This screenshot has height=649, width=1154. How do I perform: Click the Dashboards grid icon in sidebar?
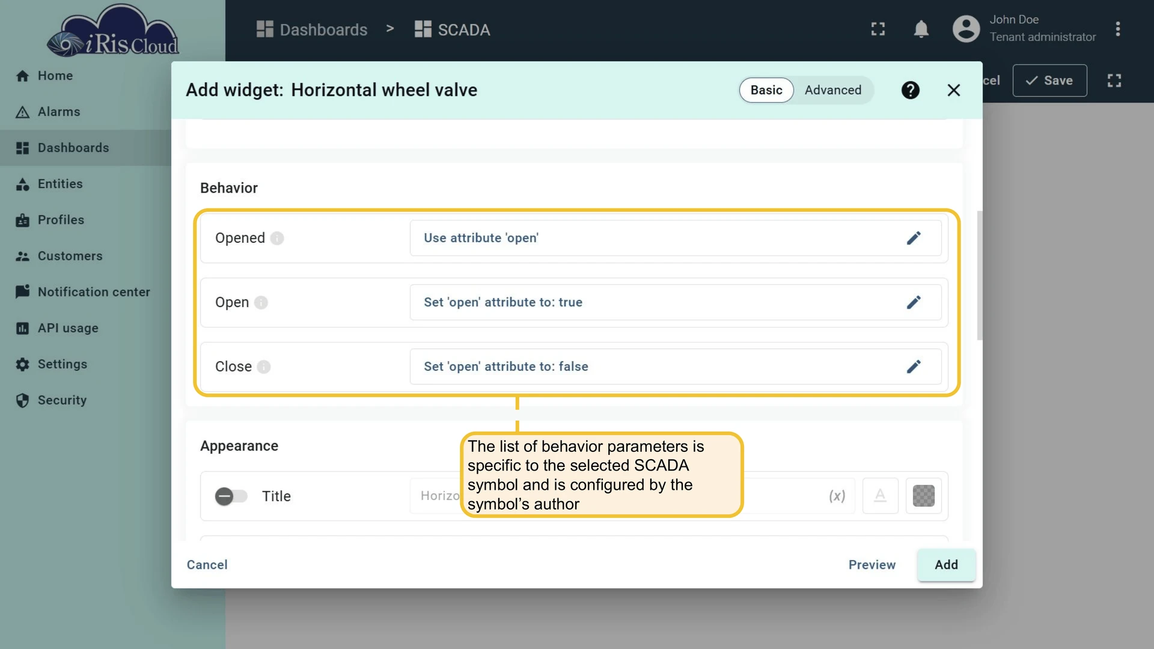(x=22, y=148)
